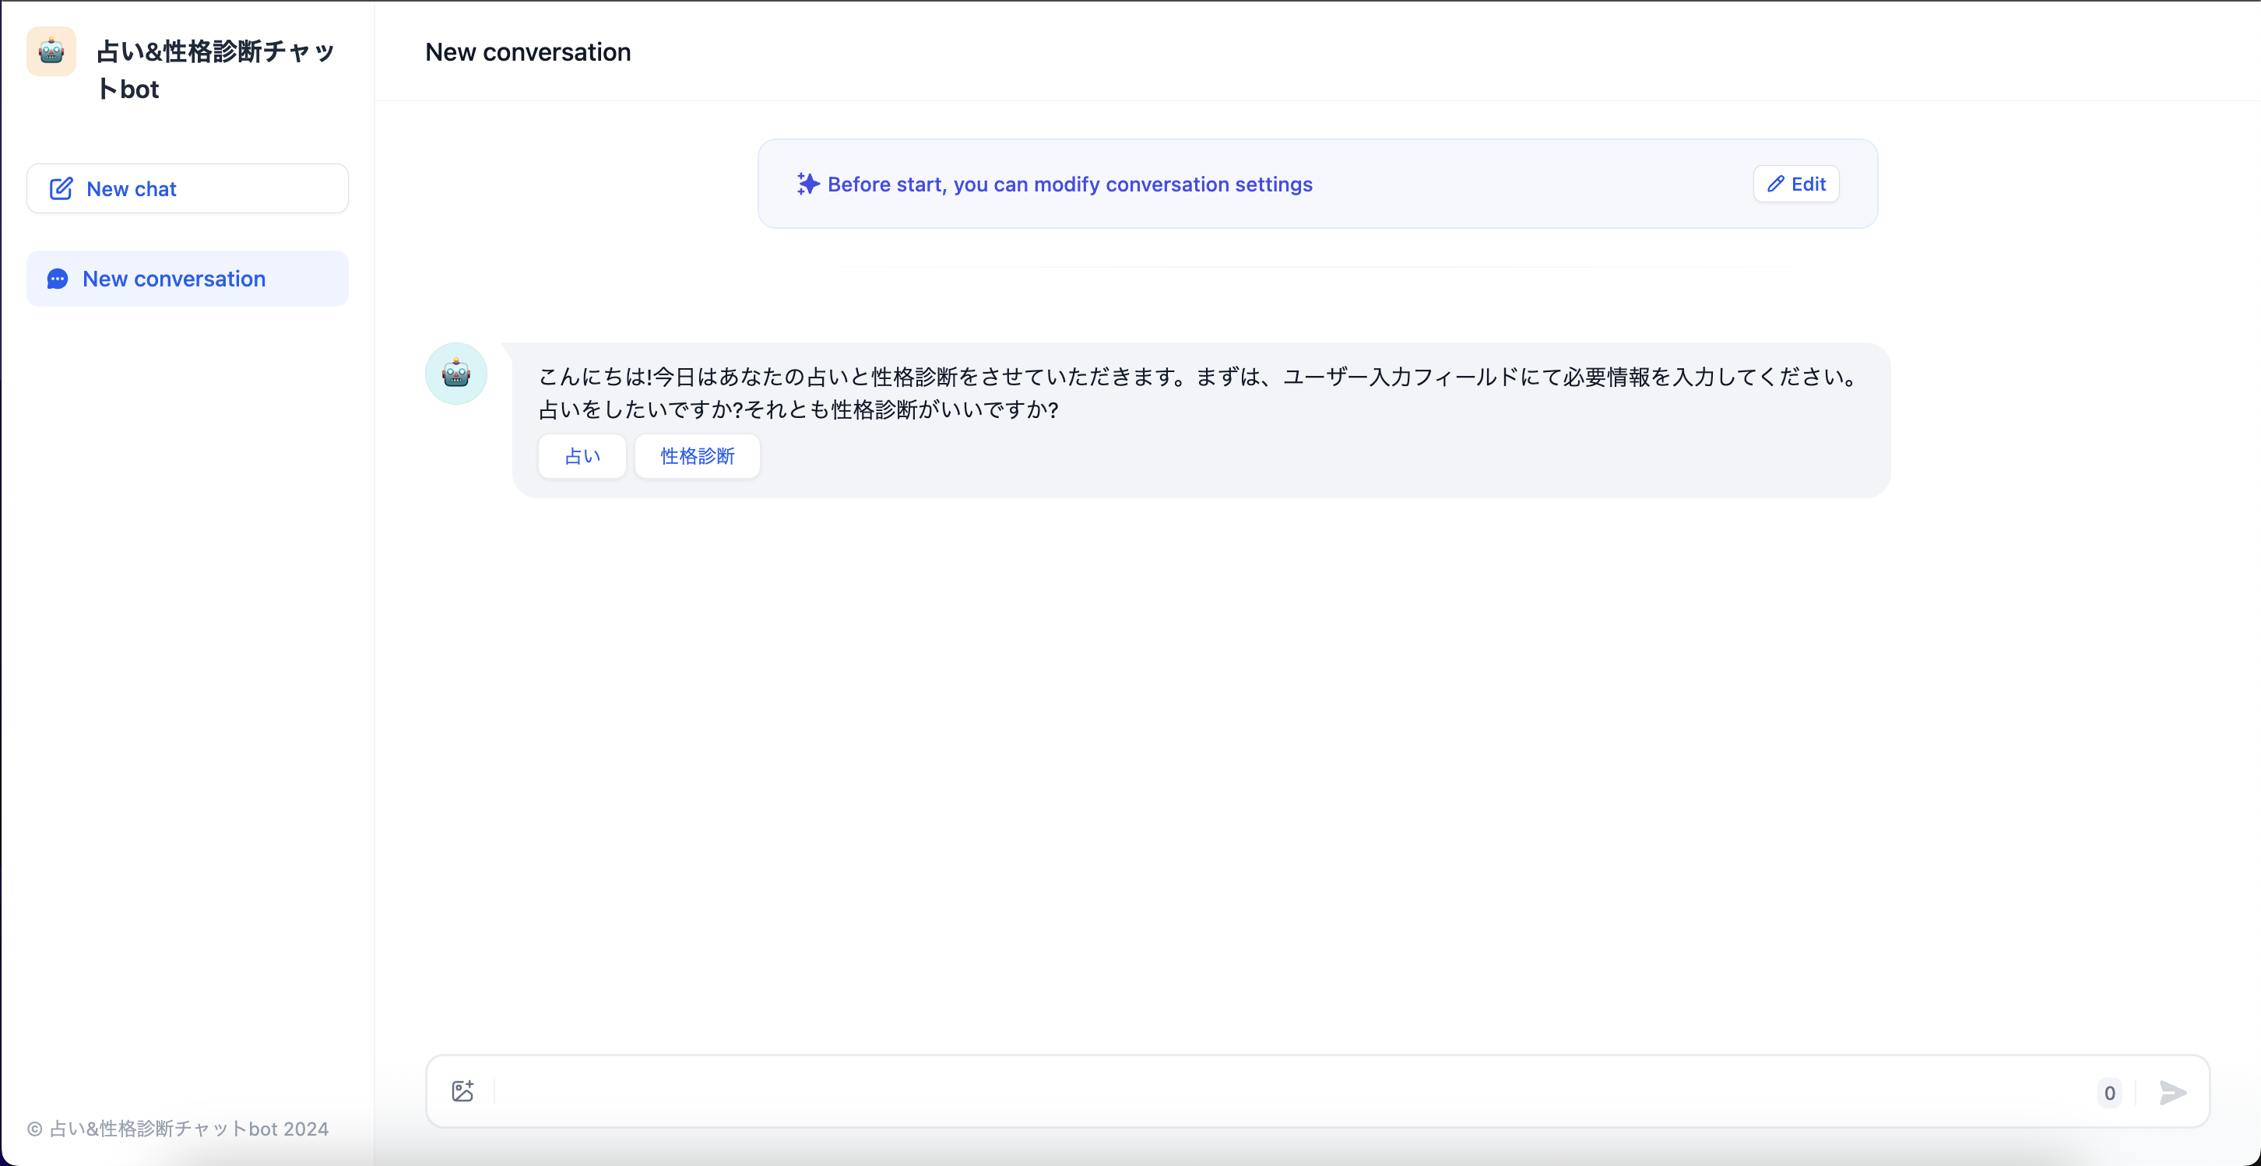Screen dimensions: 2261x1166
Task: Open conversation settings with the Edit button
Action: click(1796, 184)
